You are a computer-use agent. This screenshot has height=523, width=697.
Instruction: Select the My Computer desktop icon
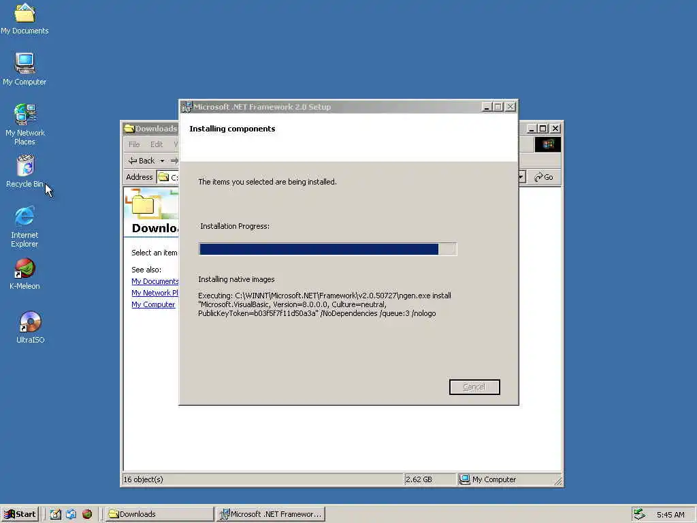click(25, 69)
